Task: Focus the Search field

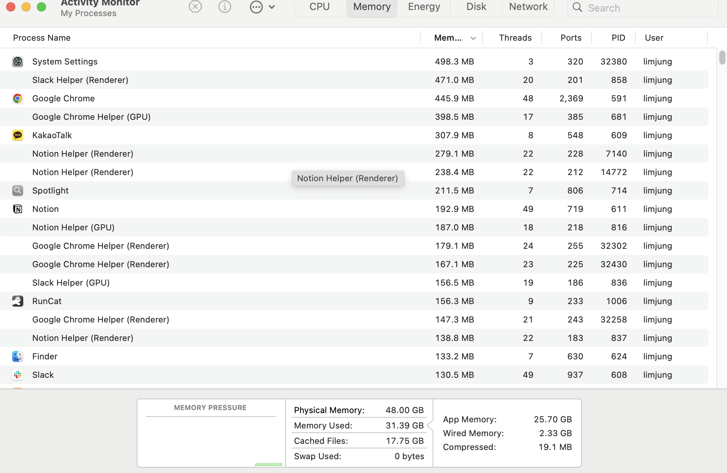Action: pyautogui.click(x=643, y=8)
